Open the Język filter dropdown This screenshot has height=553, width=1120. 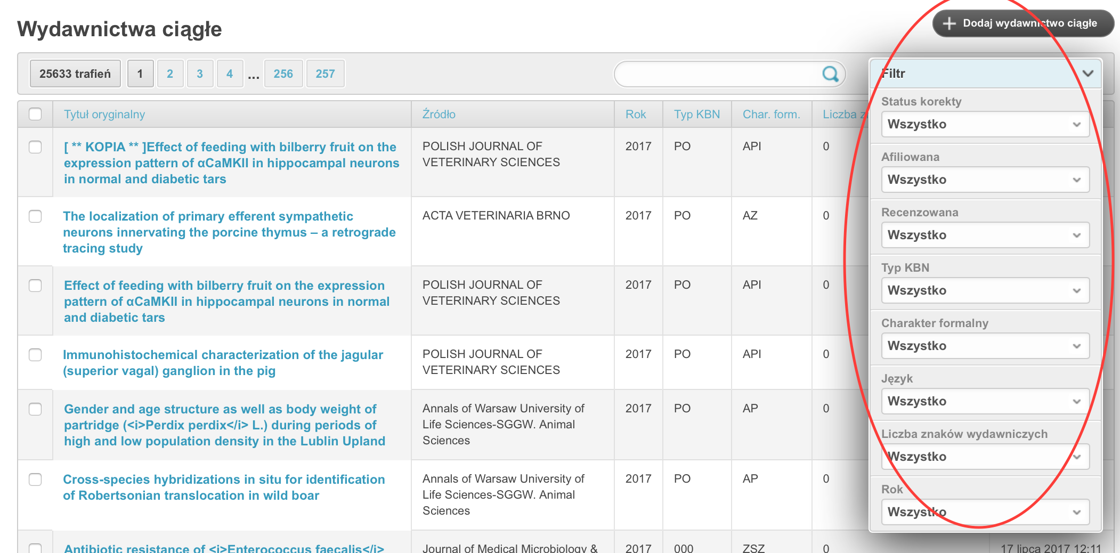pyautogui.click(x=985, y=401)
